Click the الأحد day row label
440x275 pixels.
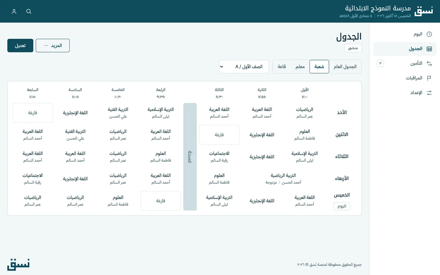pyautogui.click(x=342, y=113)
